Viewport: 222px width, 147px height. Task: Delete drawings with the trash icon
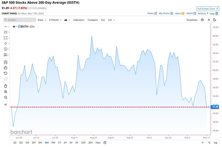pyautogui.click(x=6, y=86)
